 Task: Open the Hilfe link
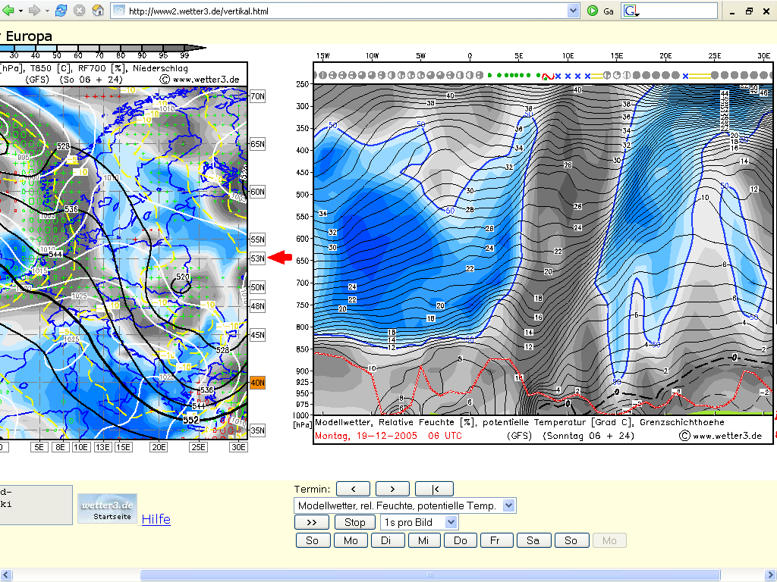click(x=156, y=519)
